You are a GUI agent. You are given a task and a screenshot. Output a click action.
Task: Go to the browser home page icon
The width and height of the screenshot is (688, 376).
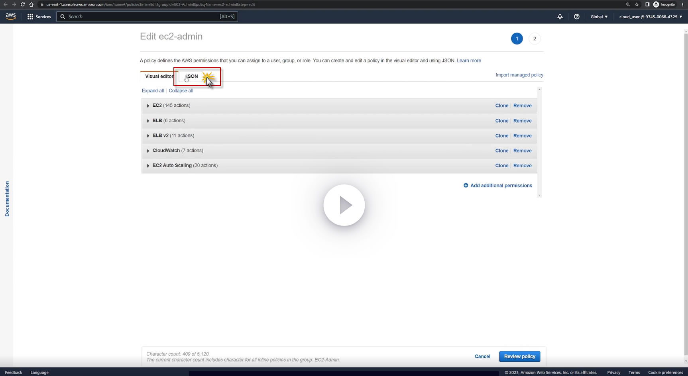coord(31,4)
